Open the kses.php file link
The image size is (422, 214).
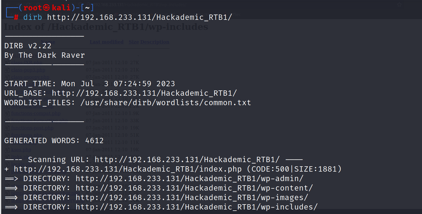[21, 150]
